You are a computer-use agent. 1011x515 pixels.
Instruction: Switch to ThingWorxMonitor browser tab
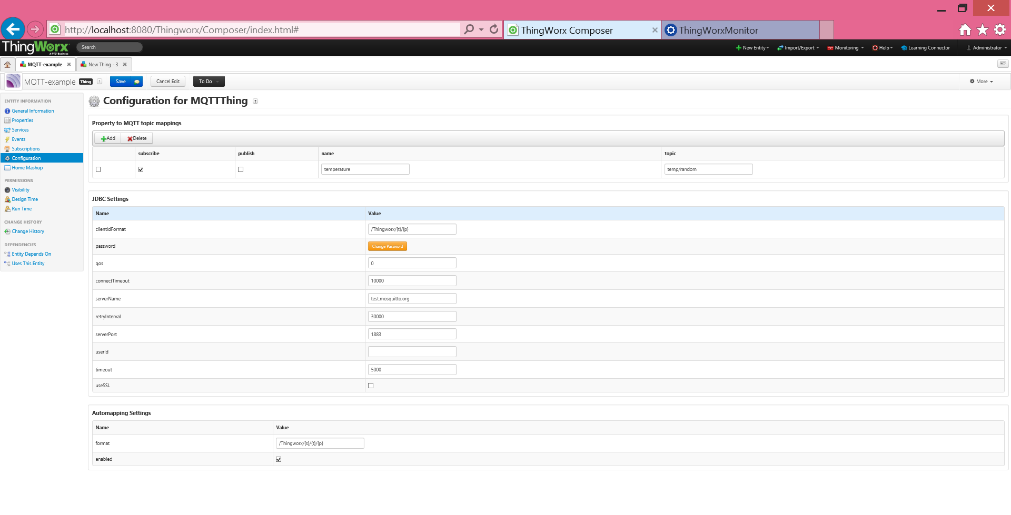pos(741,30)
